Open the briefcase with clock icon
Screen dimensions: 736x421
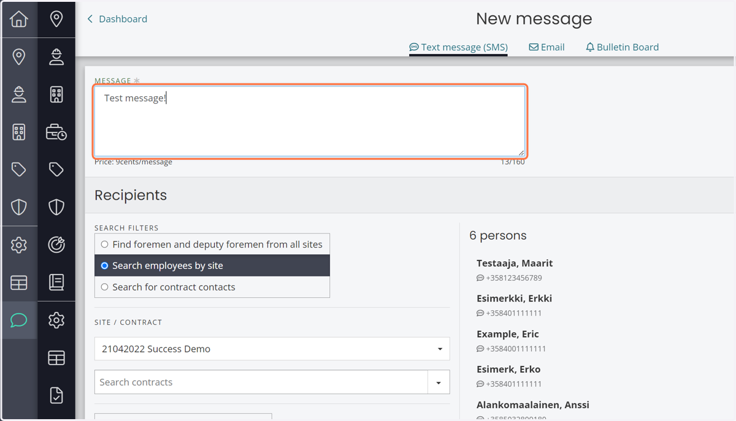[x=56, y=132]
